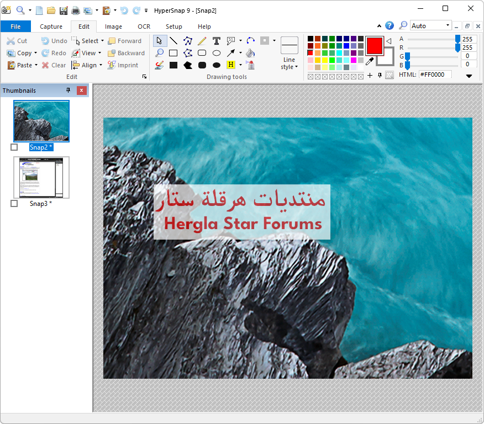Screen dimensions: 484x424
Task: Select the Text (T) tool
Action: coord(217,41)
